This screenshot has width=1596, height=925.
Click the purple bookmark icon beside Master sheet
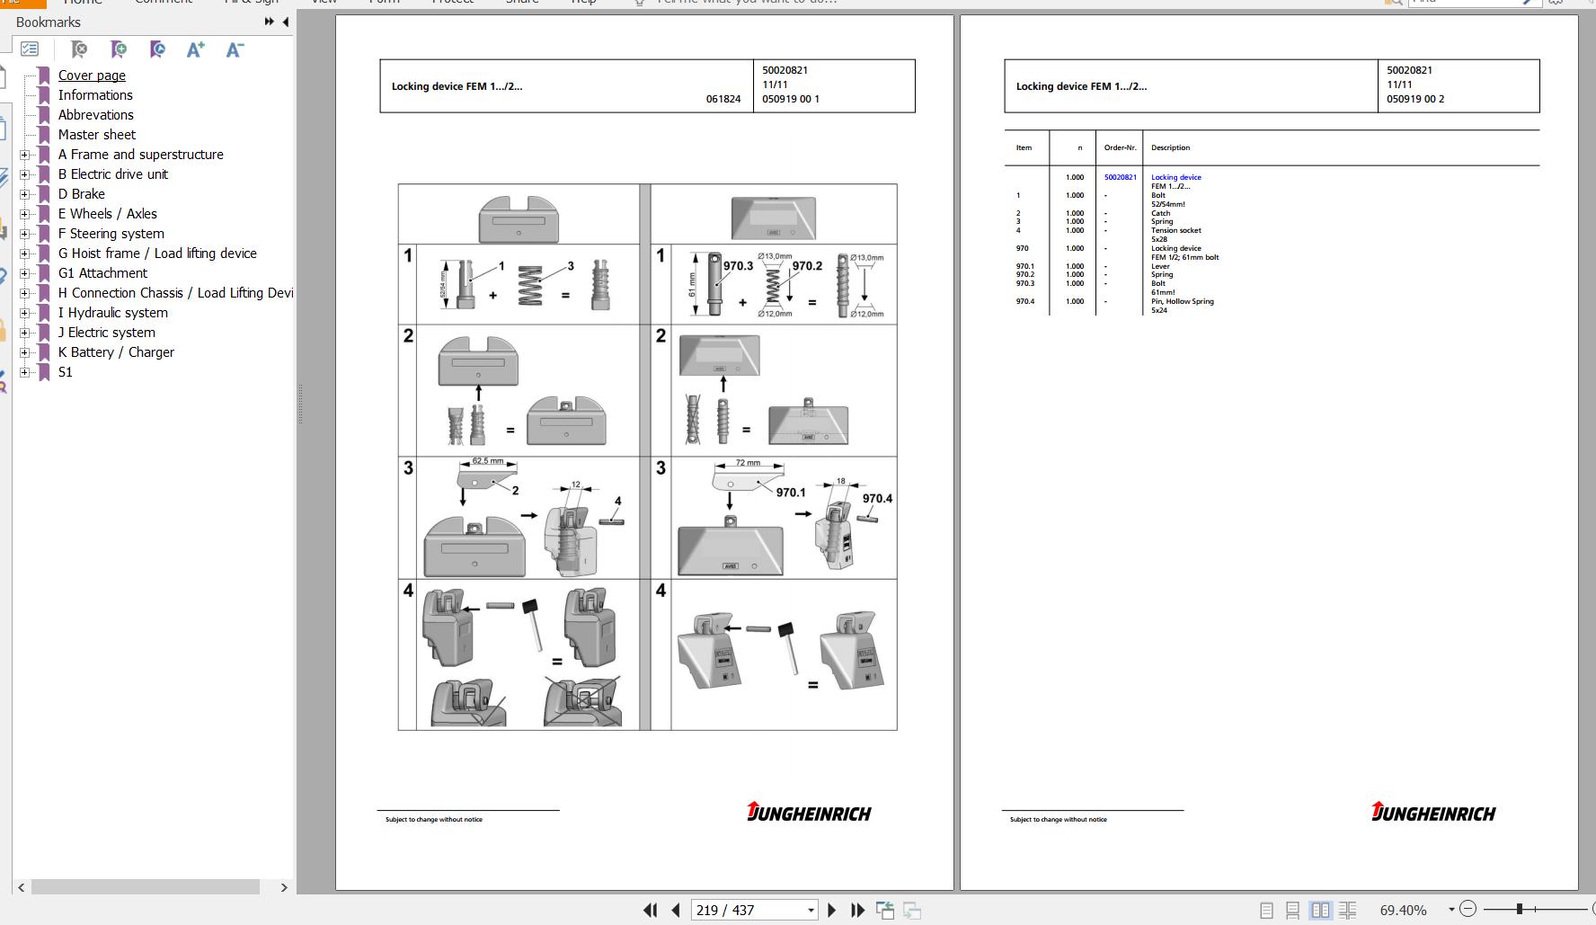pyautogui.click(x=44, y=135)
